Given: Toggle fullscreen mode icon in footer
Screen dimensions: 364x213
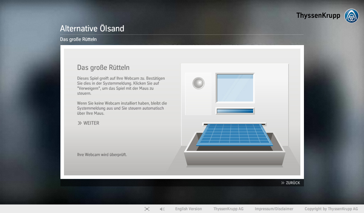Looking at the screenshot, I should (147, 209).
